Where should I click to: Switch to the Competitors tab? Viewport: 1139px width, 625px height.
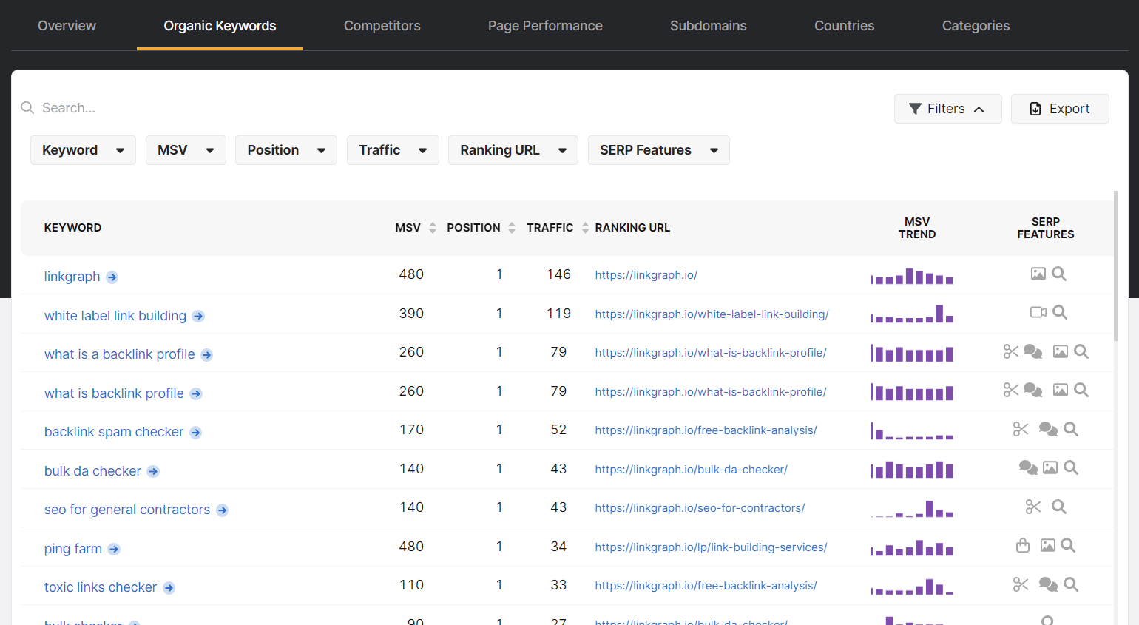coord(382,26)
